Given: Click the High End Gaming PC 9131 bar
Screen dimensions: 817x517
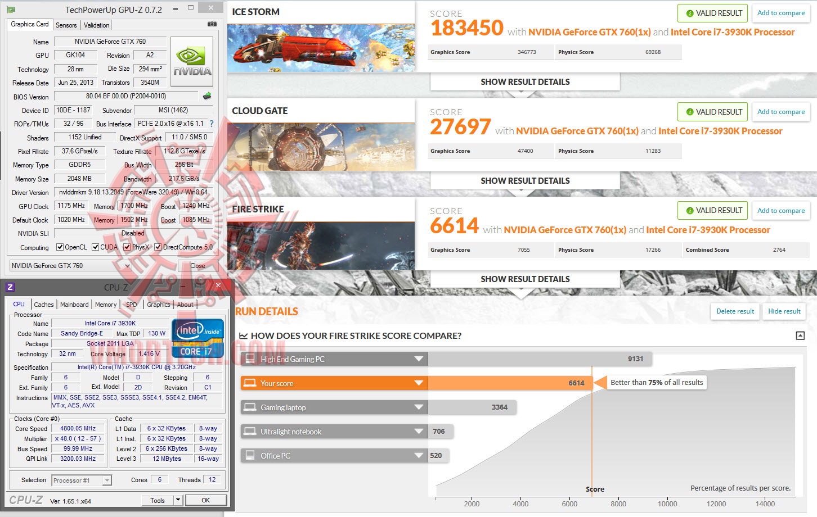Looking at the screenshot, I should point(540,359).
